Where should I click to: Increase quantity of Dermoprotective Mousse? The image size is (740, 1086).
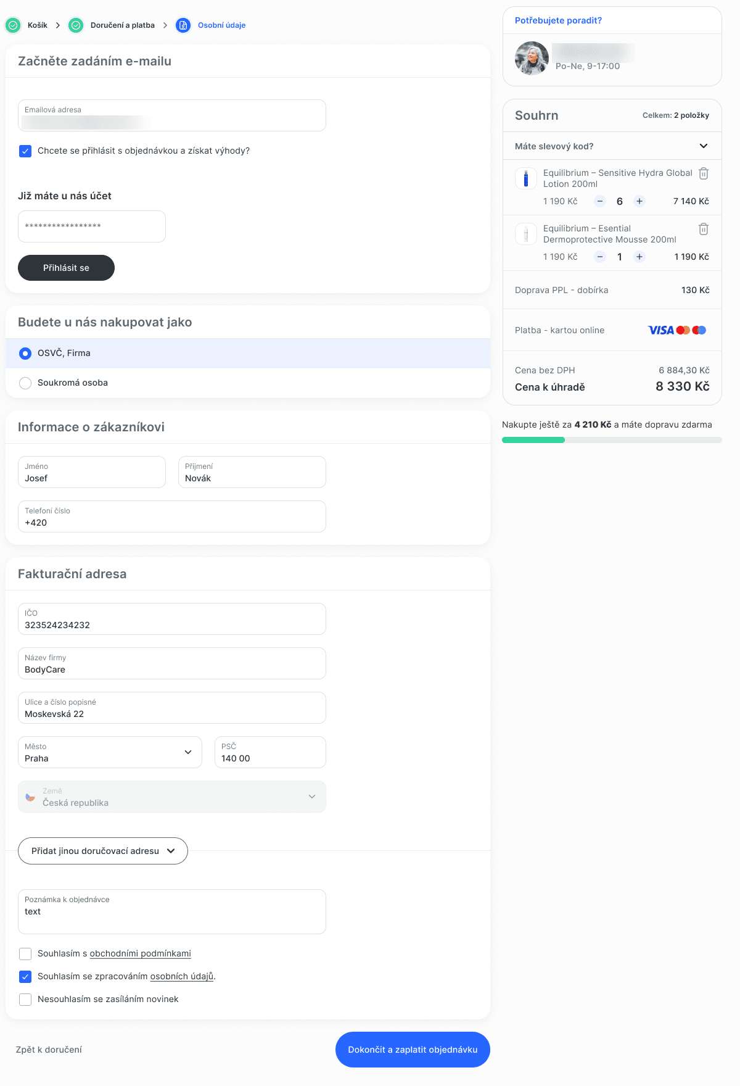(639, 257)
